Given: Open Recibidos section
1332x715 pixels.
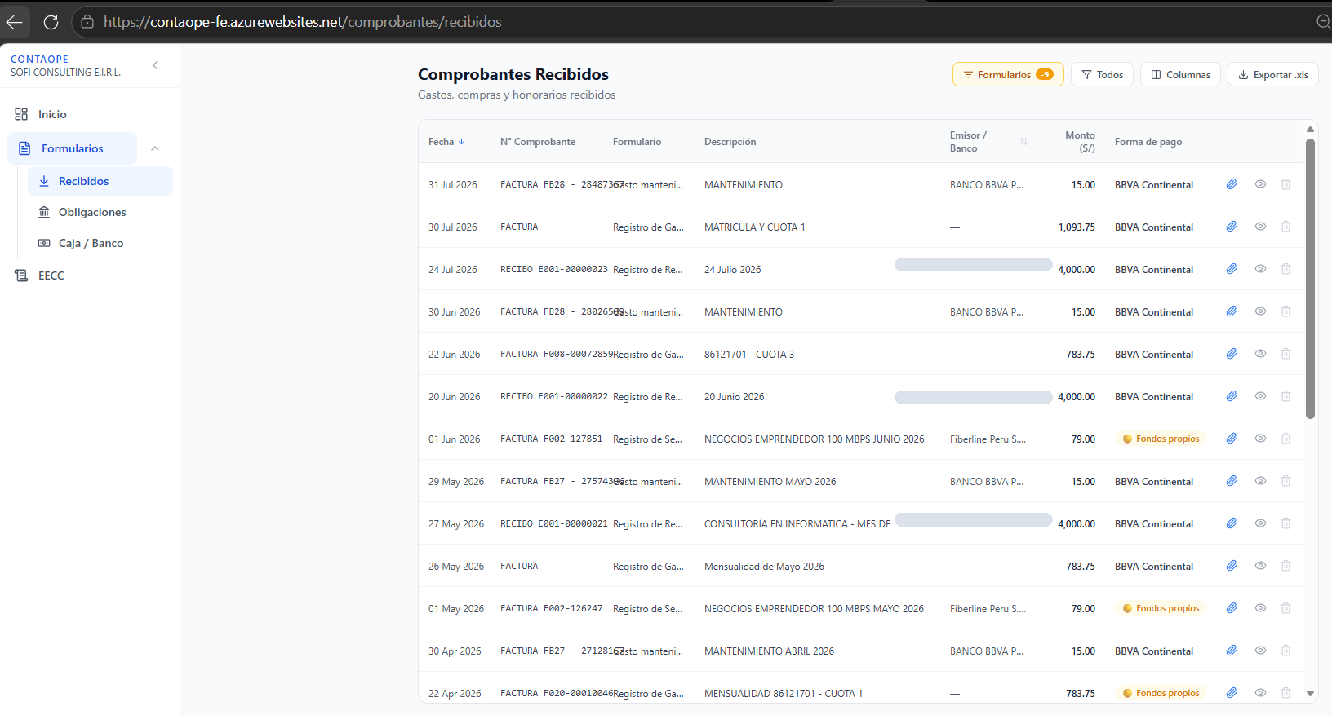Looking at the screenshot, I should tap(100, 181).
